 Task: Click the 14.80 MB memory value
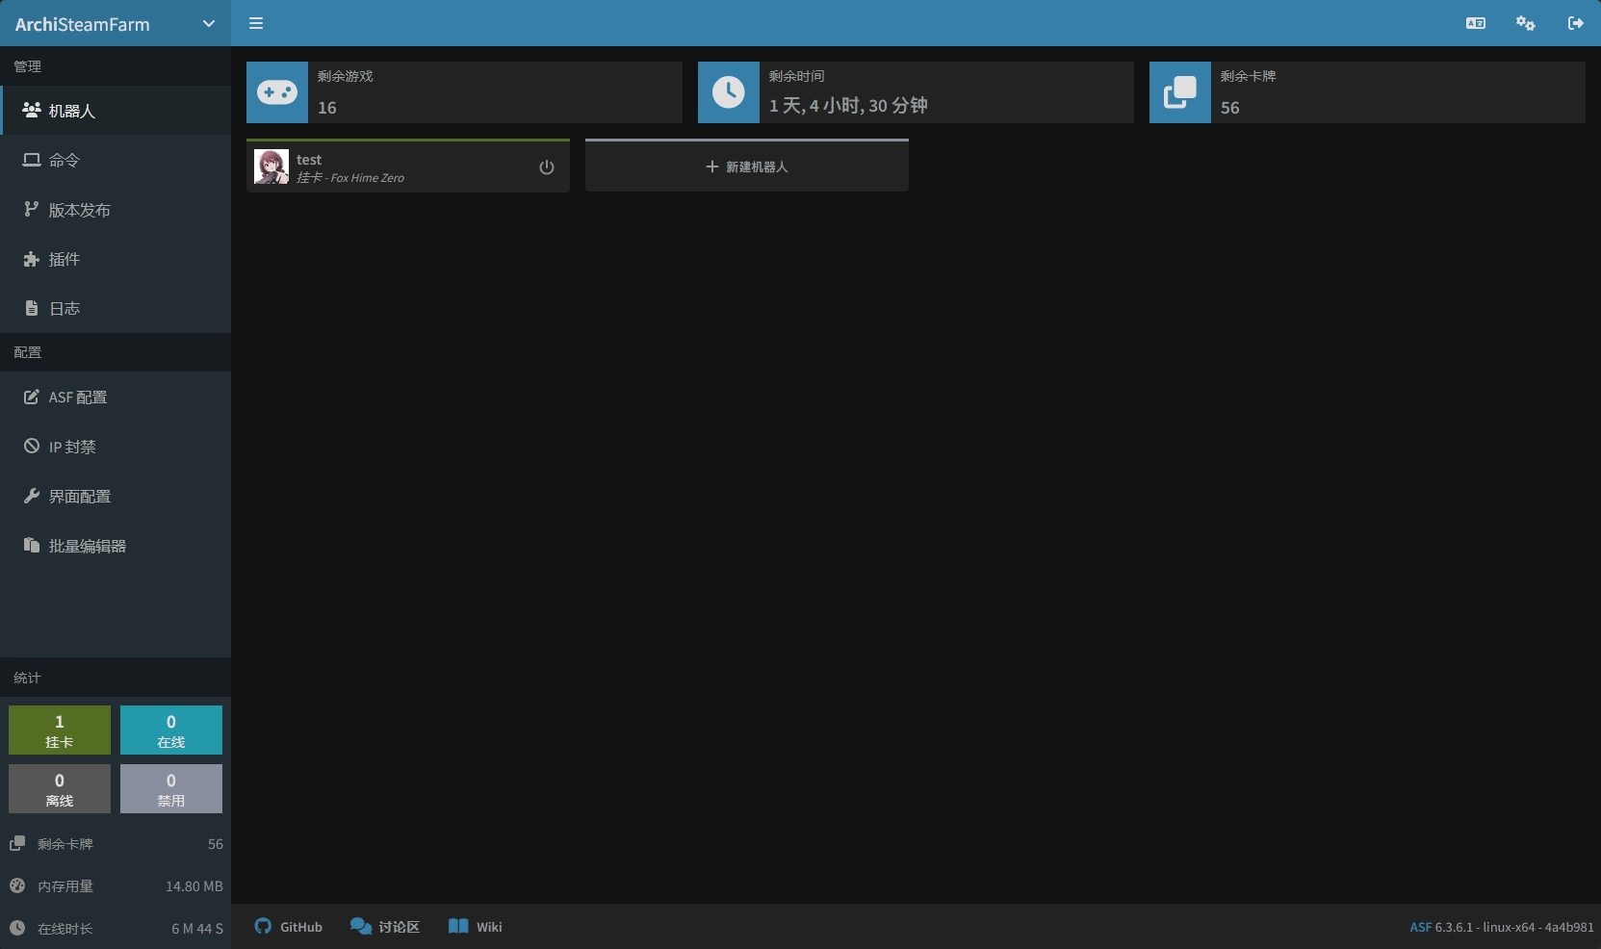(194, 886)
